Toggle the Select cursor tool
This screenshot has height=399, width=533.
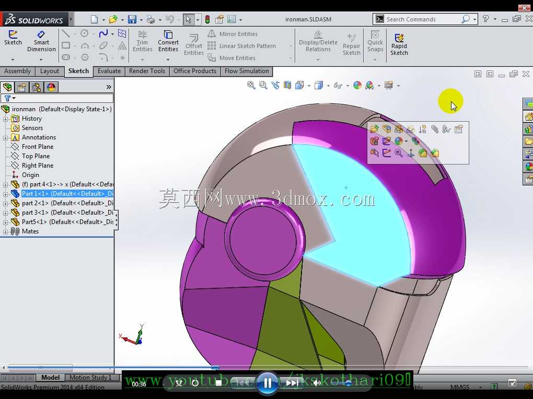point(188,19)
